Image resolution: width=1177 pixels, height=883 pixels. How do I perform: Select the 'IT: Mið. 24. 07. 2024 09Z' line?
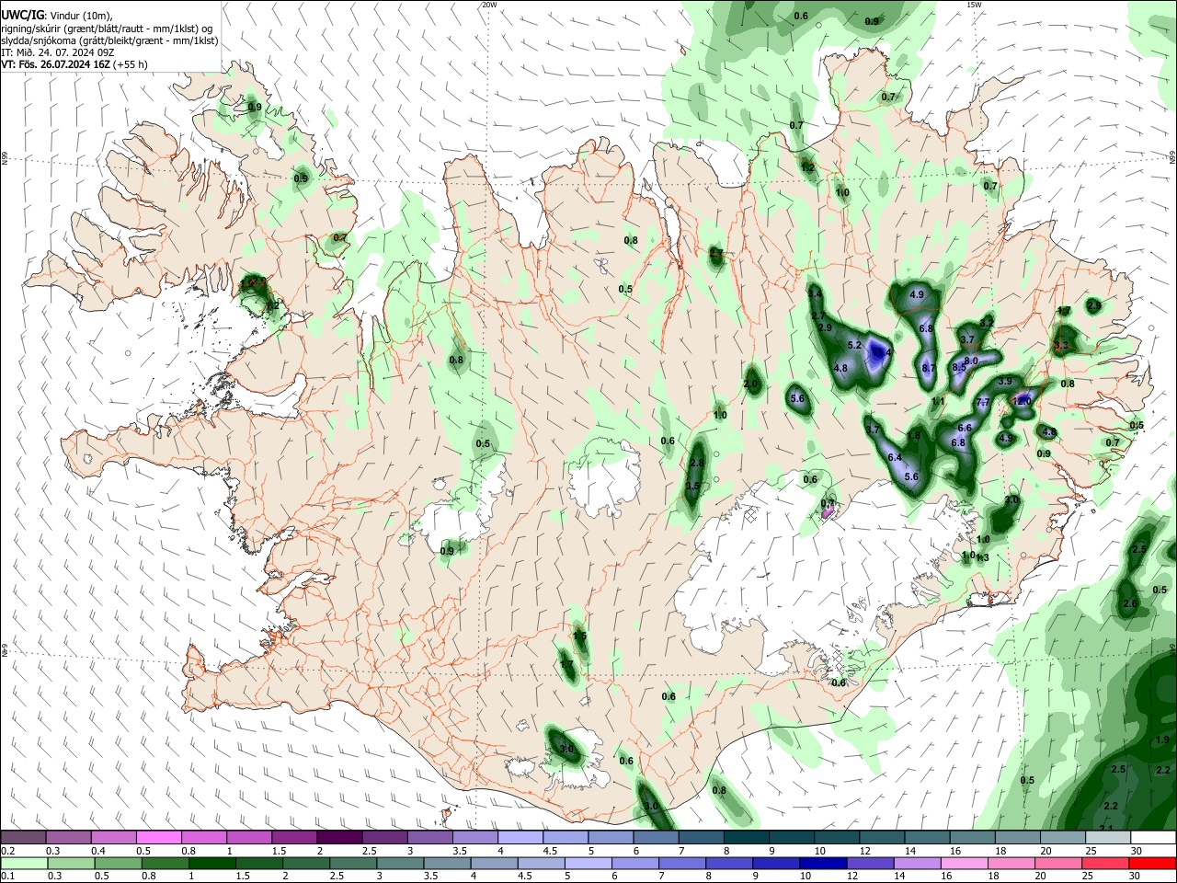57,52
